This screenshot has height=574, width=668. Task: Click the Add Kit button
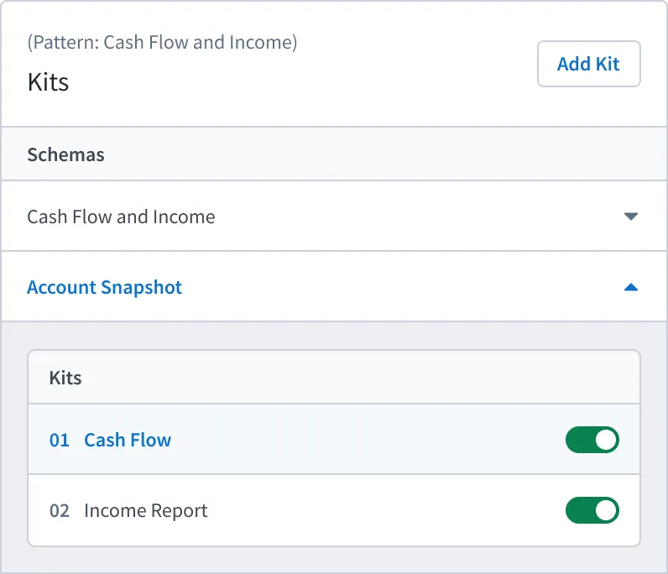(x=589, y=64)
